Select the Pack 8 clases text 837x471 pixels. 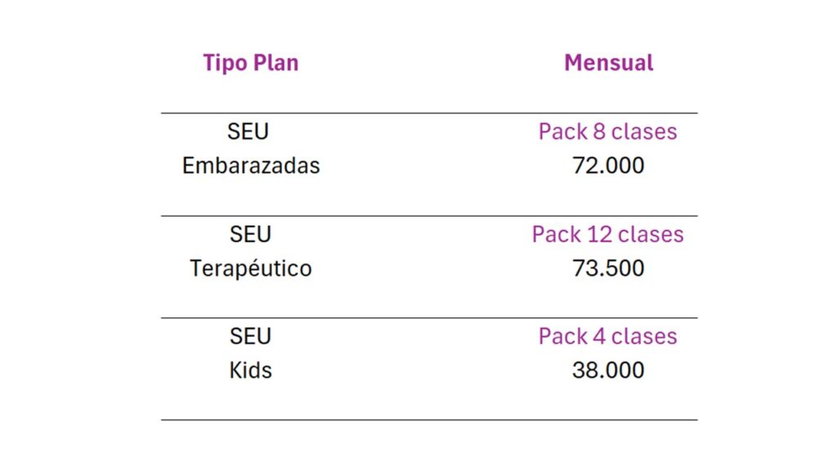click(607, 132)
